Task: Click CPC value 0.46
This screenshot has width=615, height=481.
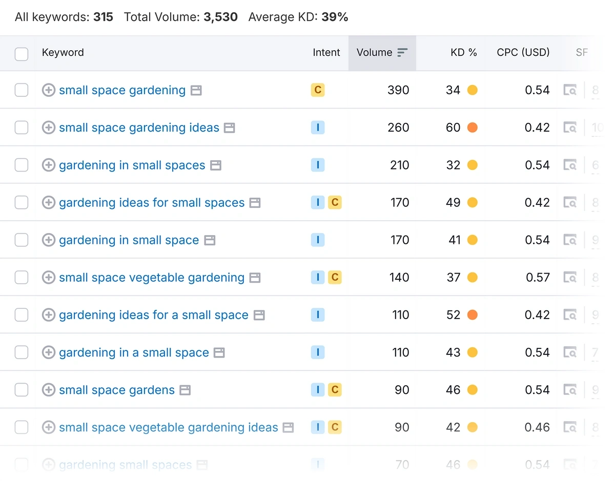Action: pos(537,427)
